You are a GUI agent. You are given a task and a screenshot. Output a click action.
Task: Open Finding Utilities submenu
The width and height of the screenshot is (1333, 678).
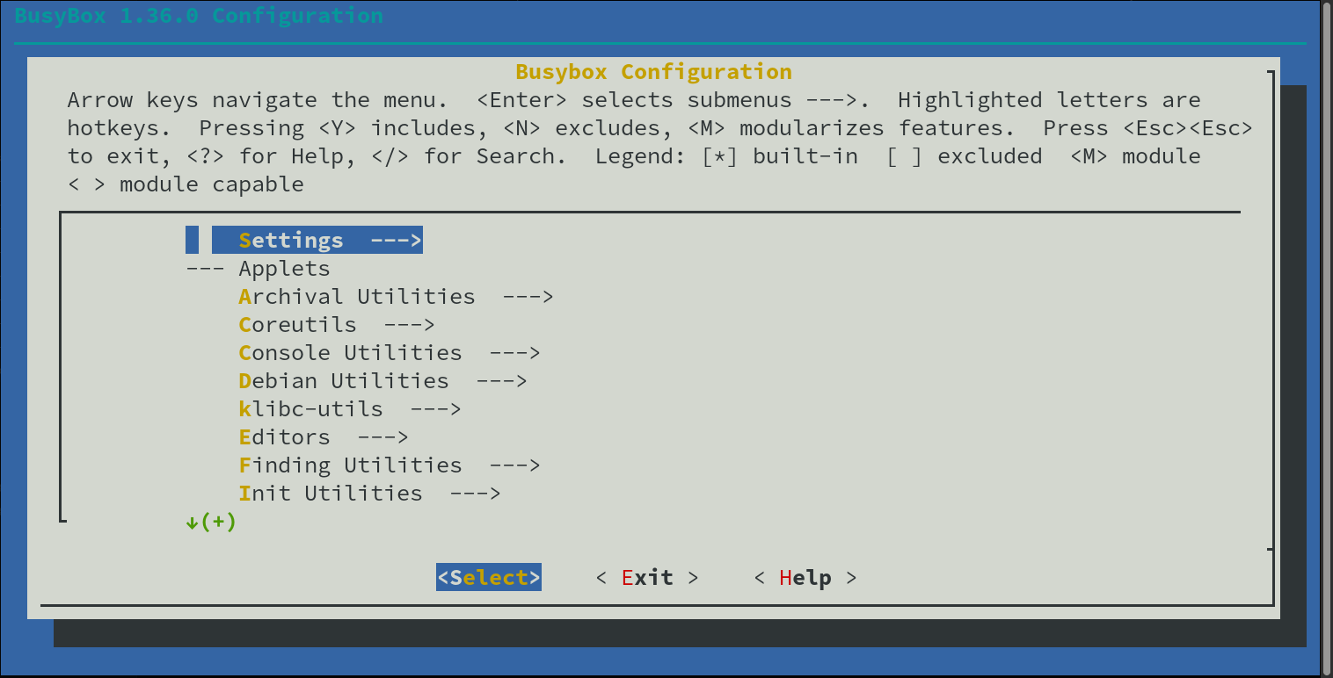pos(390,465)
